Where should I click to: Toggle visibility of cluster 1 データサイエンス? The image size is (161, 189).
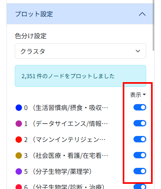point(140,123)
